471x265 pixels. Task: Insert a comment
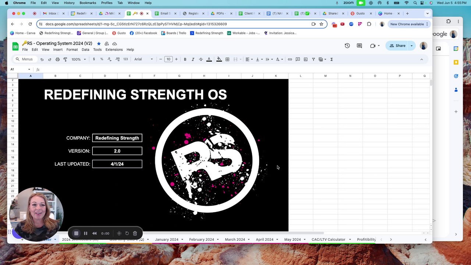point(298,59)
